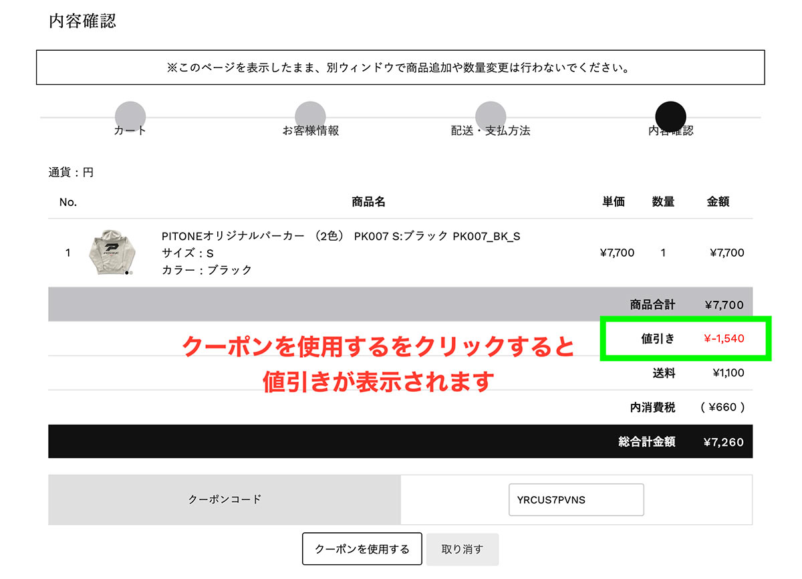Click the 金額 column header
The width and height of the screenshot is (802, 579).
pyautogui.click(x=718, y=201)
